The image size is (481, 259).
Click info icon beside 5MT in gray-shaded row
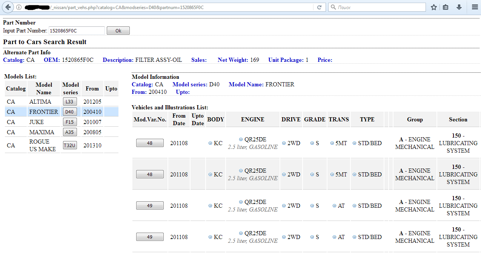(x=332, y=175)
